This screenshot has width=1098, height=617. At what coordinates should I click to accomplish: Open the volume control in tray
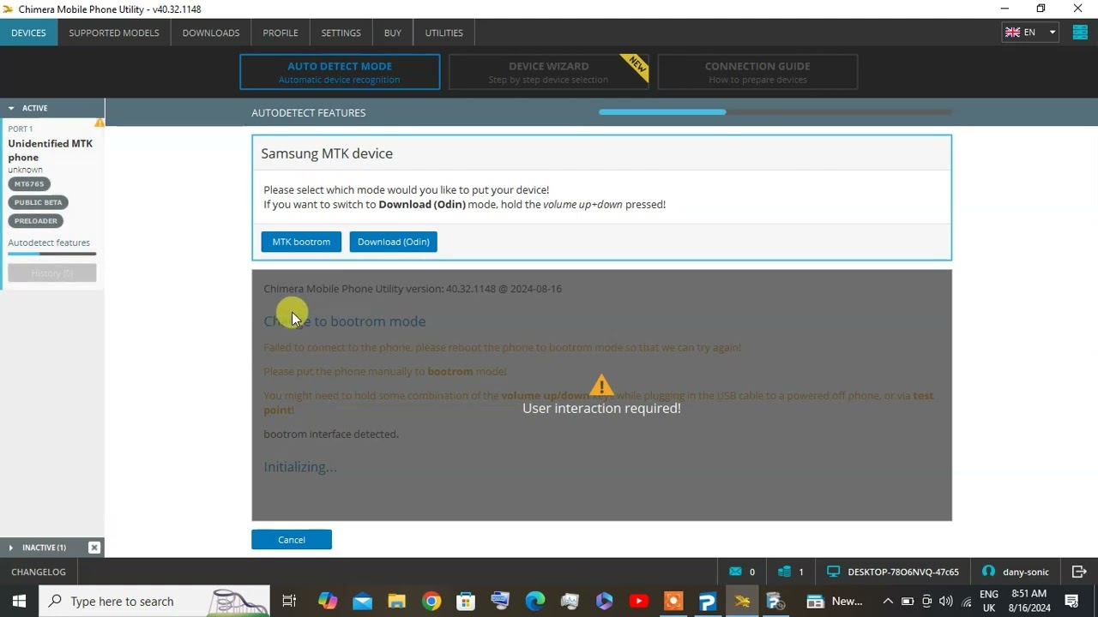[946, 601]
